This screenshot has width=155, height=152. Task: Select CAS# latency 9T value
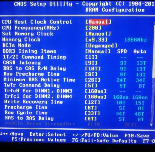pyautogui.click(x=91, y=63)
